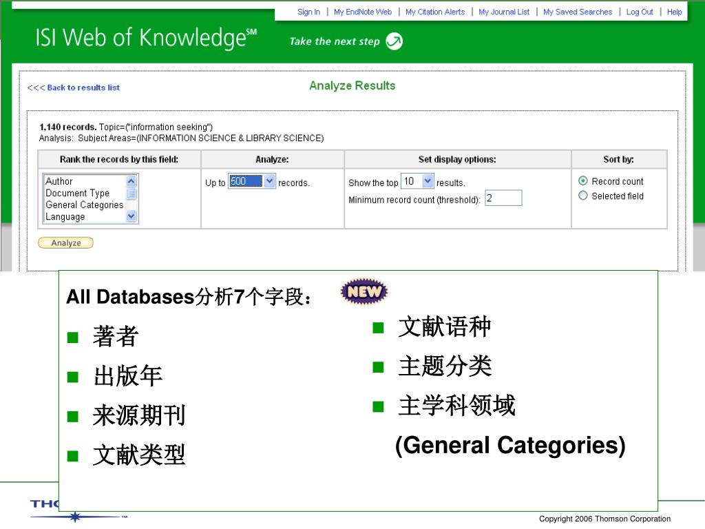Screen dimensions: 705x529
Task: Click the Analyze Results heading
Action: (352, 85)
